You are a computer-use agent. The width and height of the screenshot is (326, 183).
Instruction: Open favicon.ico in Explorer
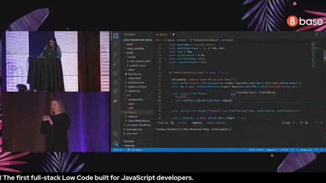point(134,74)
